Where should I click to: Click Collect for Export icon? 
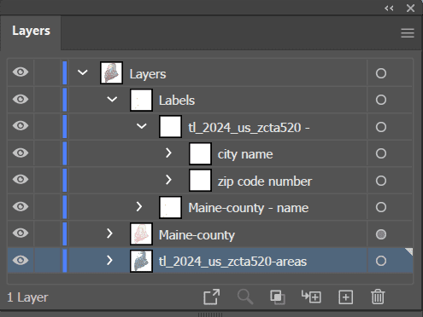click(212, 297)
